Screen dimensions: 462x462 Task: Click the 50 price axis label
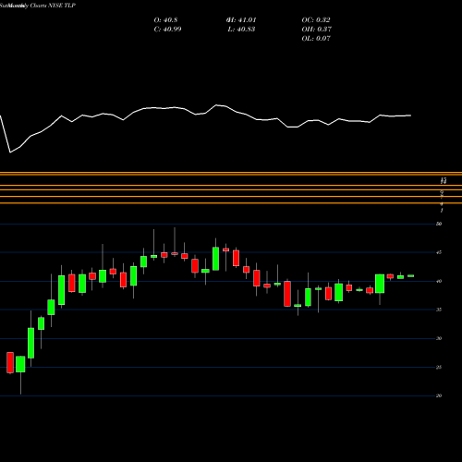click(x=439, y=224)
